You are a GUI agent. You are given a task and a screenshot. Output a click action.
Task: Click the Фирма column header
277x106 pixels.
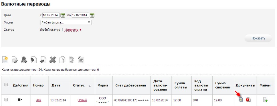tap(103, 85)
